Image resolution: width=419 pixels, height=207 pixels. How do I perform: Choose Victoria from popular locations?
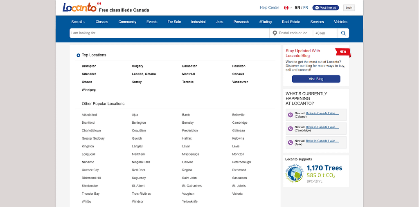(237, 194)
